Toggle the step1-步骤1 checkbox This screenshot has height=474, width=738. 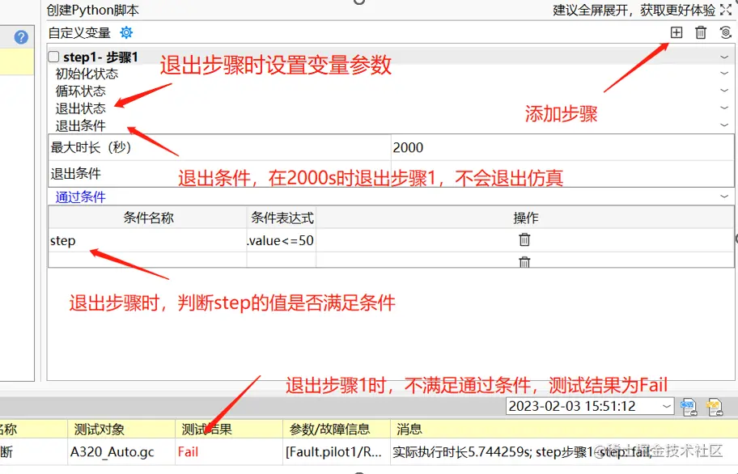click(x=53, y=57)
